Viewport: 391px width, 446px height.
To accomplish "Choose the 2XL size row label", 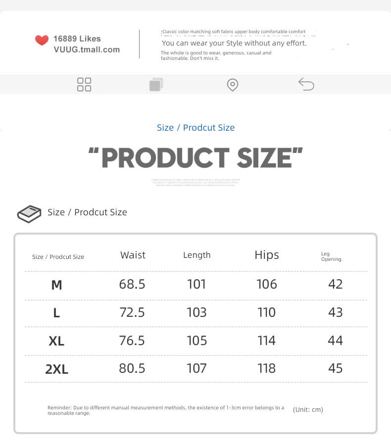I will (57, 369).
